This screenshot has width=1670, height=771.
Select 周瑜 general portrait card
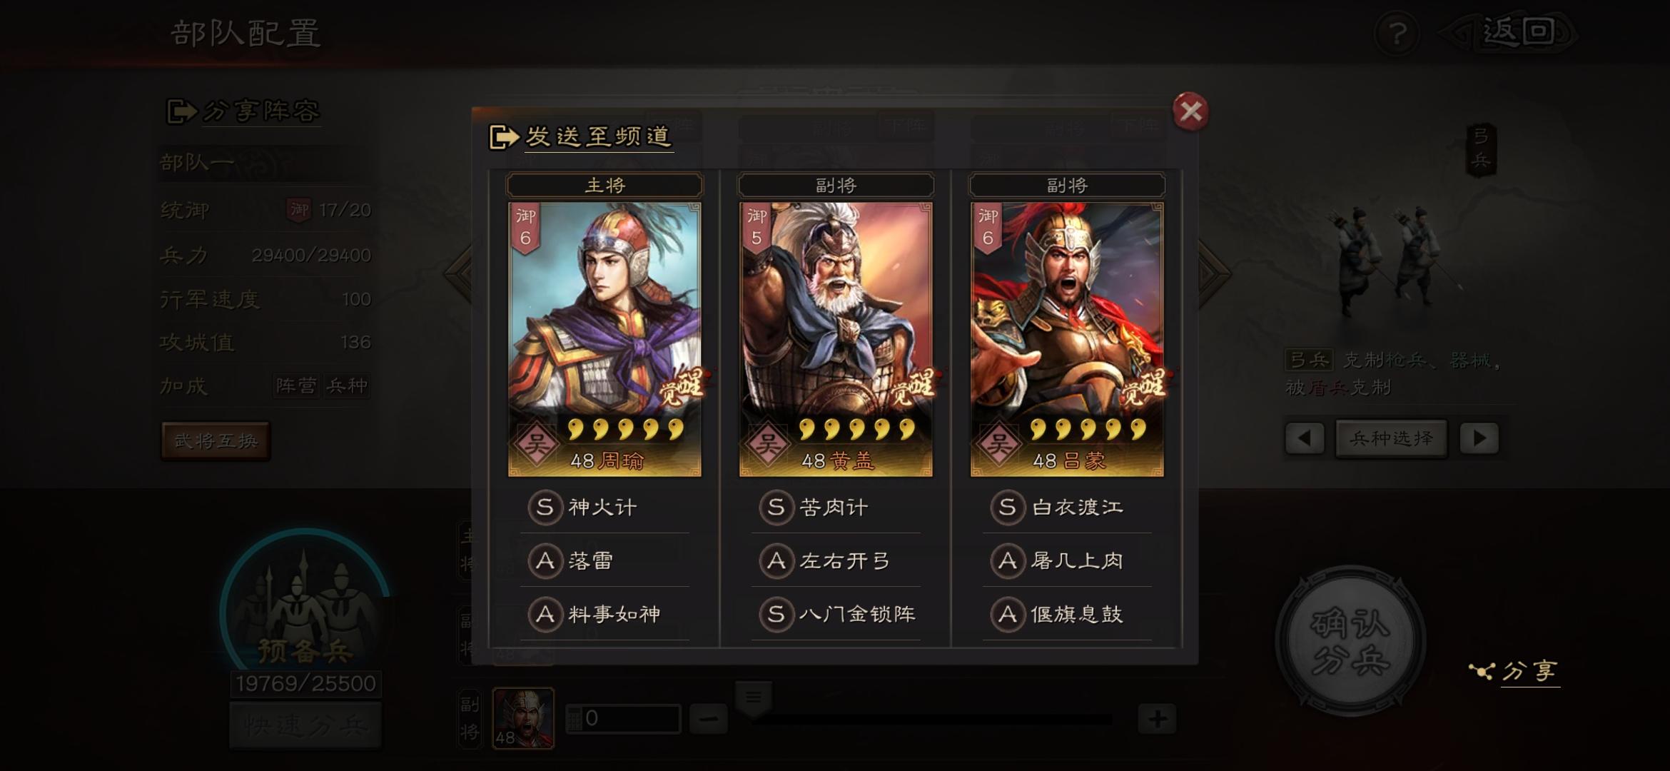tap(604, 339)
